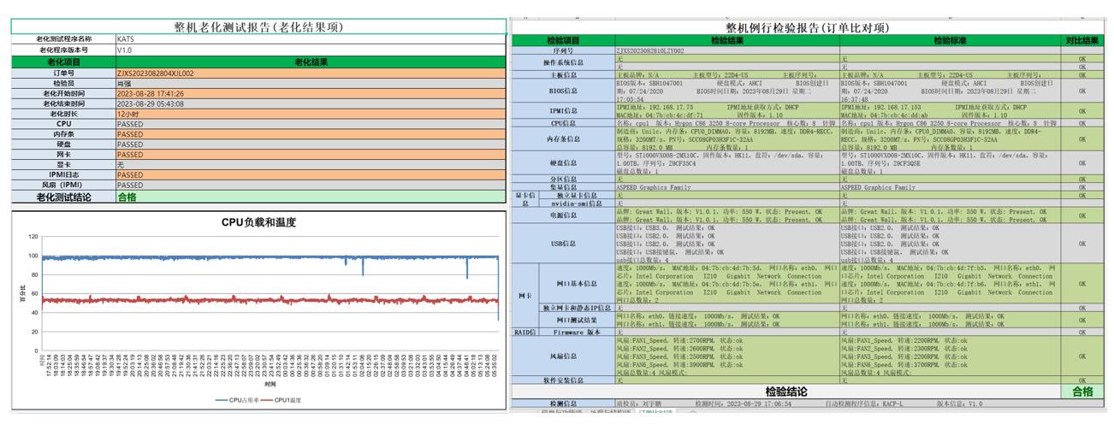Click the CPU负载和温度 chart title
This screenshot has height=424, width=1114.
point(258,222)
